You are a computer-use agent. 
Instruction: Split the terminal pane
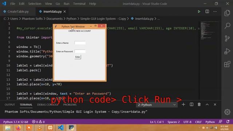[x=191, y=104]
